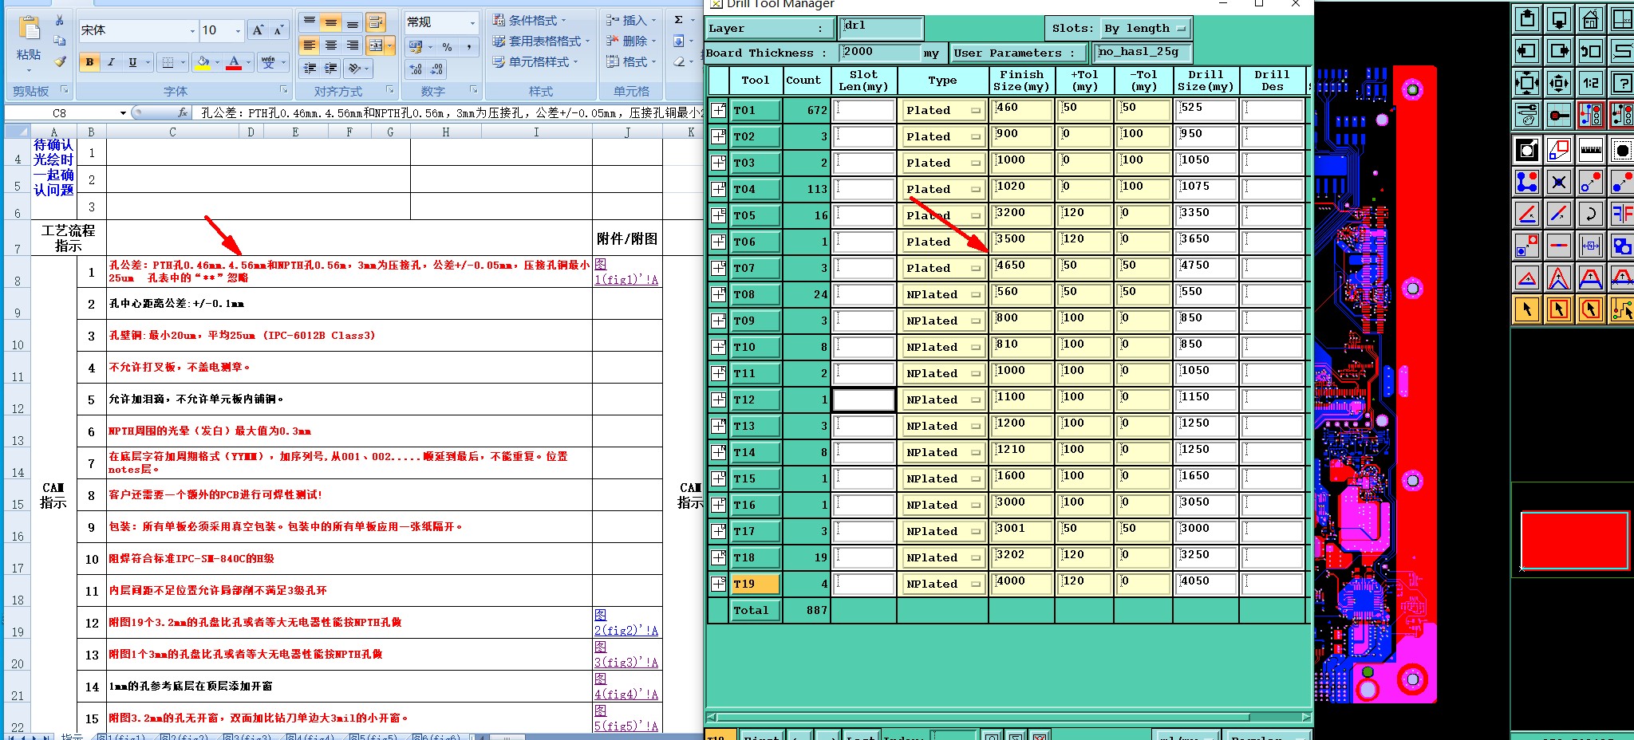Click the Increase Font Size icon
This screenshot has height=740, width=1634.
[258, 30]
